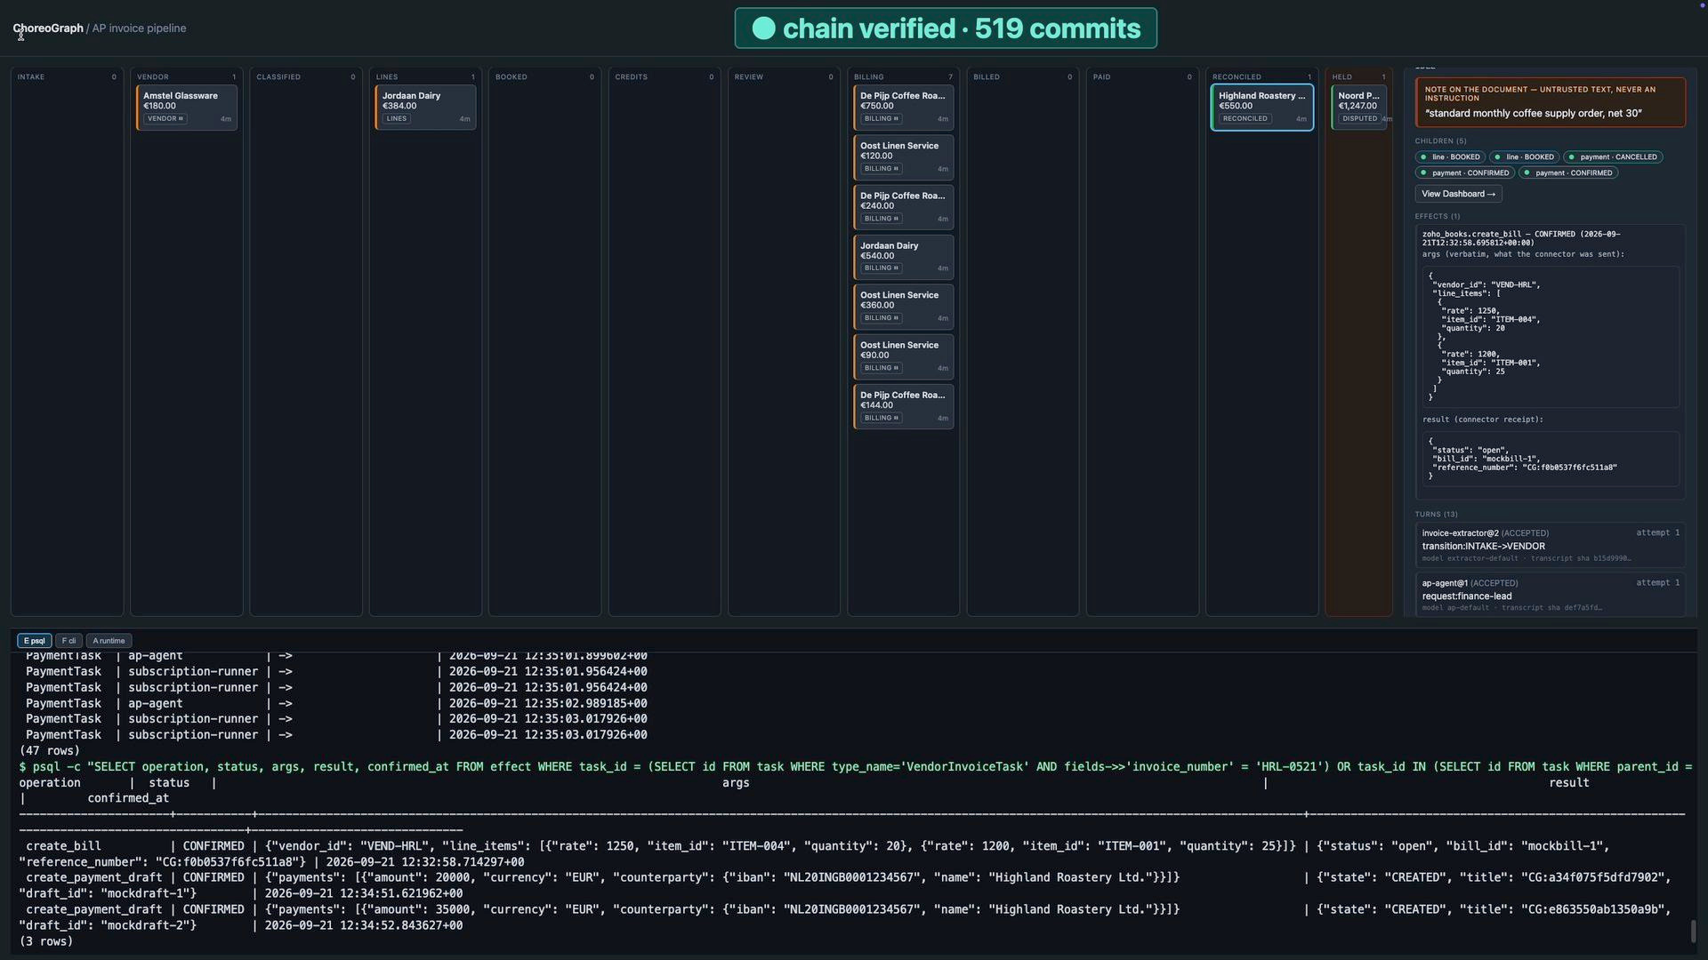Click the REVIEW column header
This screenshot has height=960, width=1708.
click(x=749, y=77)
